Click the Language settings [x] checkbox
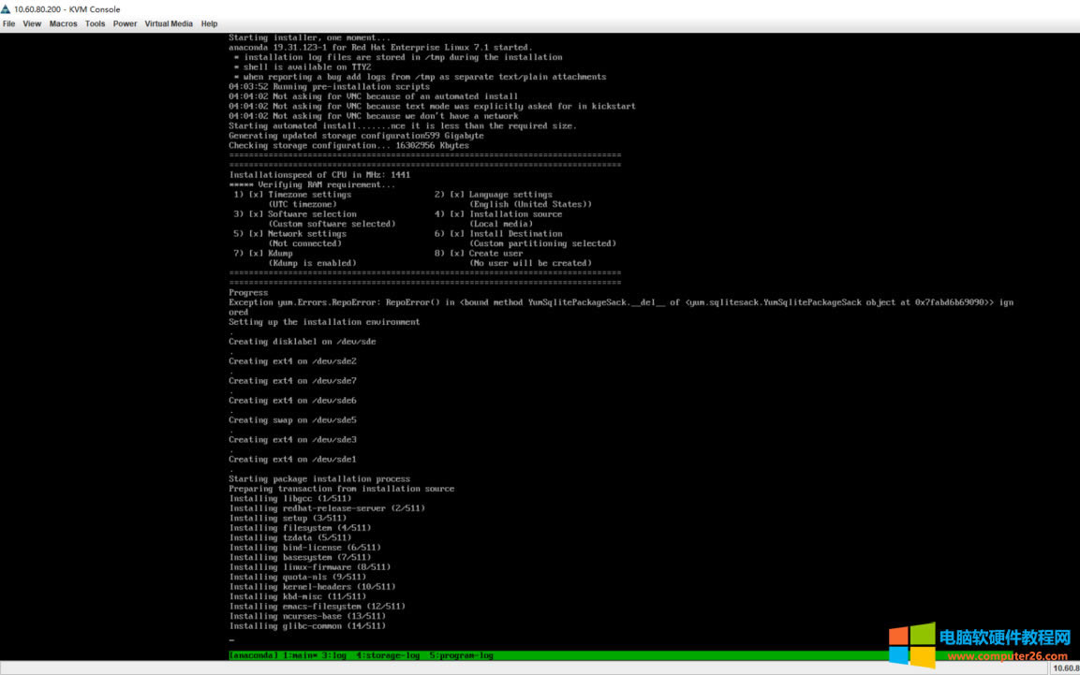 (x=457, y=195)
